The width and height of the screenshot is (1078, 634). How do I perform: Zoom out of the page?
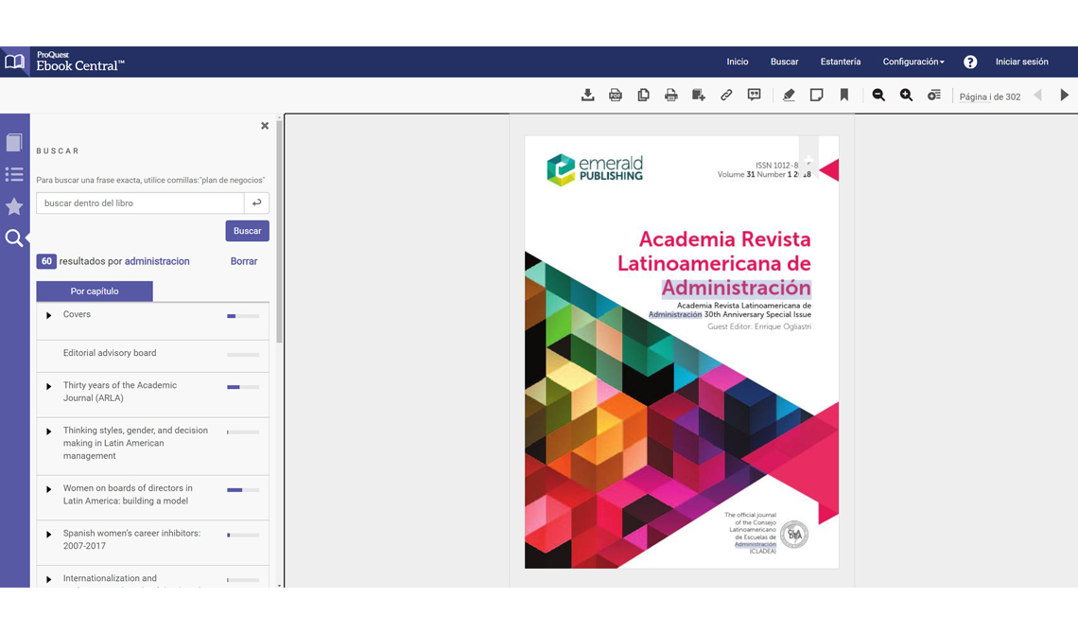878,96
